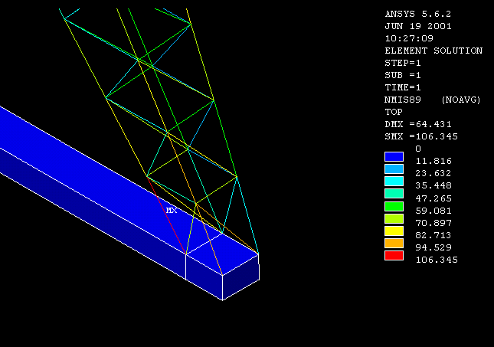Select the ELEMENT SOLUTION label
Screen dimensions: 494x347
(x=433, y=51)
